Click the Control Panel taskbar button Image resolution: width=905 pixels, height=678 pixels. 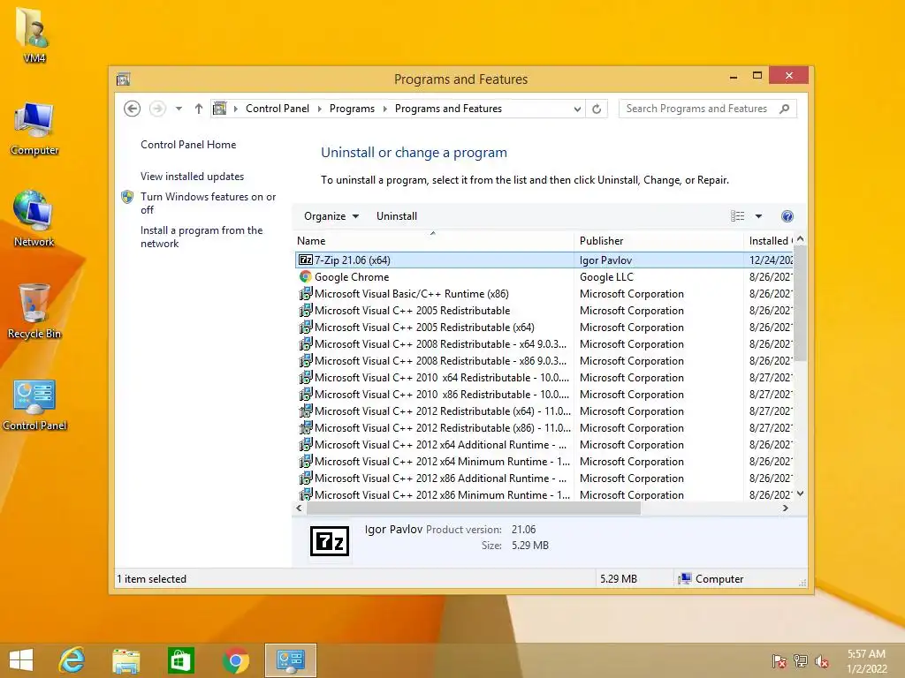tap(290, 660)
